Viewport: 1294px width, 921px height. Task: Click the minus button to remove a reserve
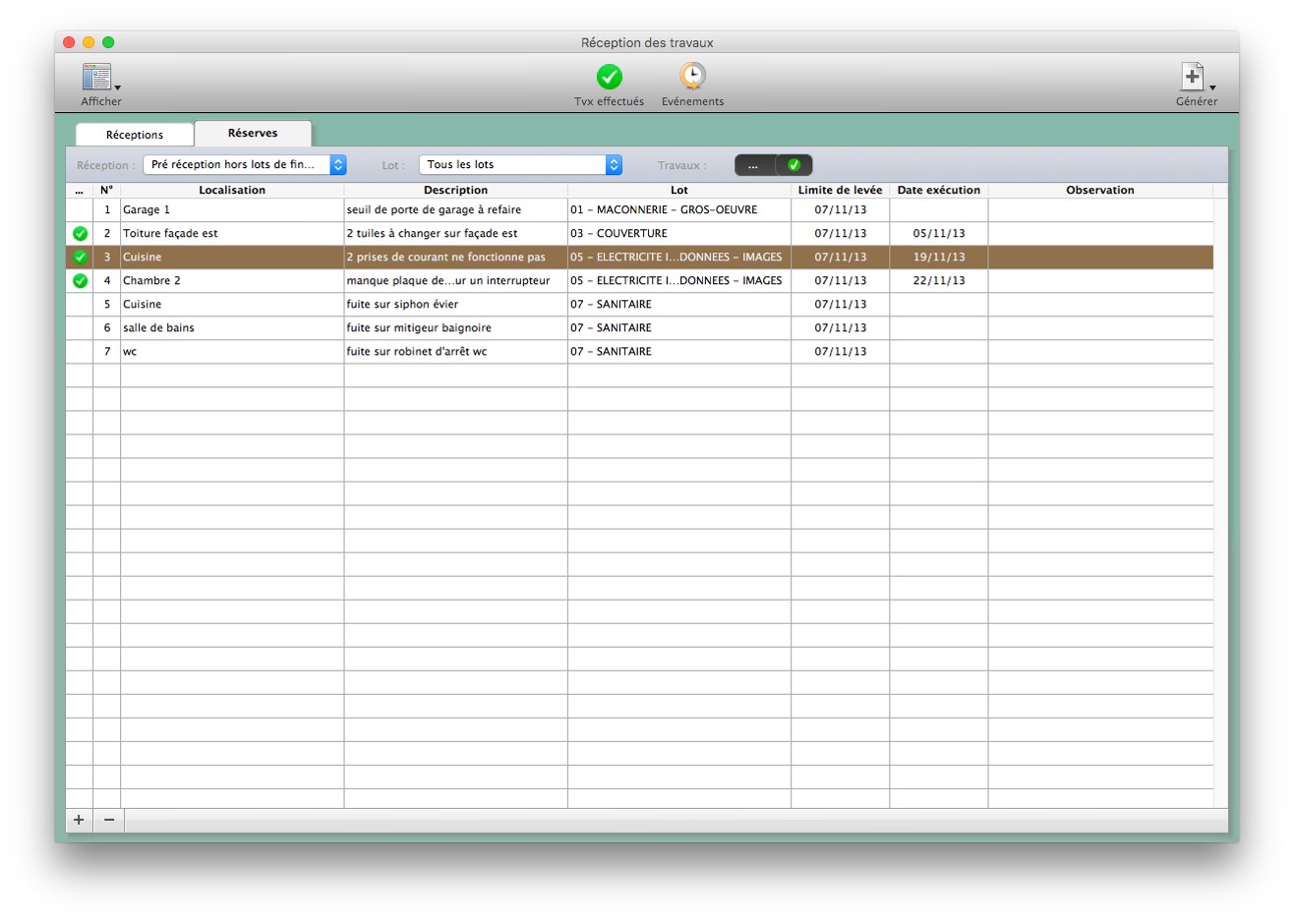(x=109, y=820)
